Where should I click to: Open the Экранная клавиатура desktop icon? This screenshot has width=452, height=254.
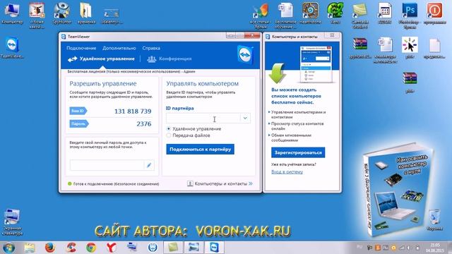(x=12, y=222)
